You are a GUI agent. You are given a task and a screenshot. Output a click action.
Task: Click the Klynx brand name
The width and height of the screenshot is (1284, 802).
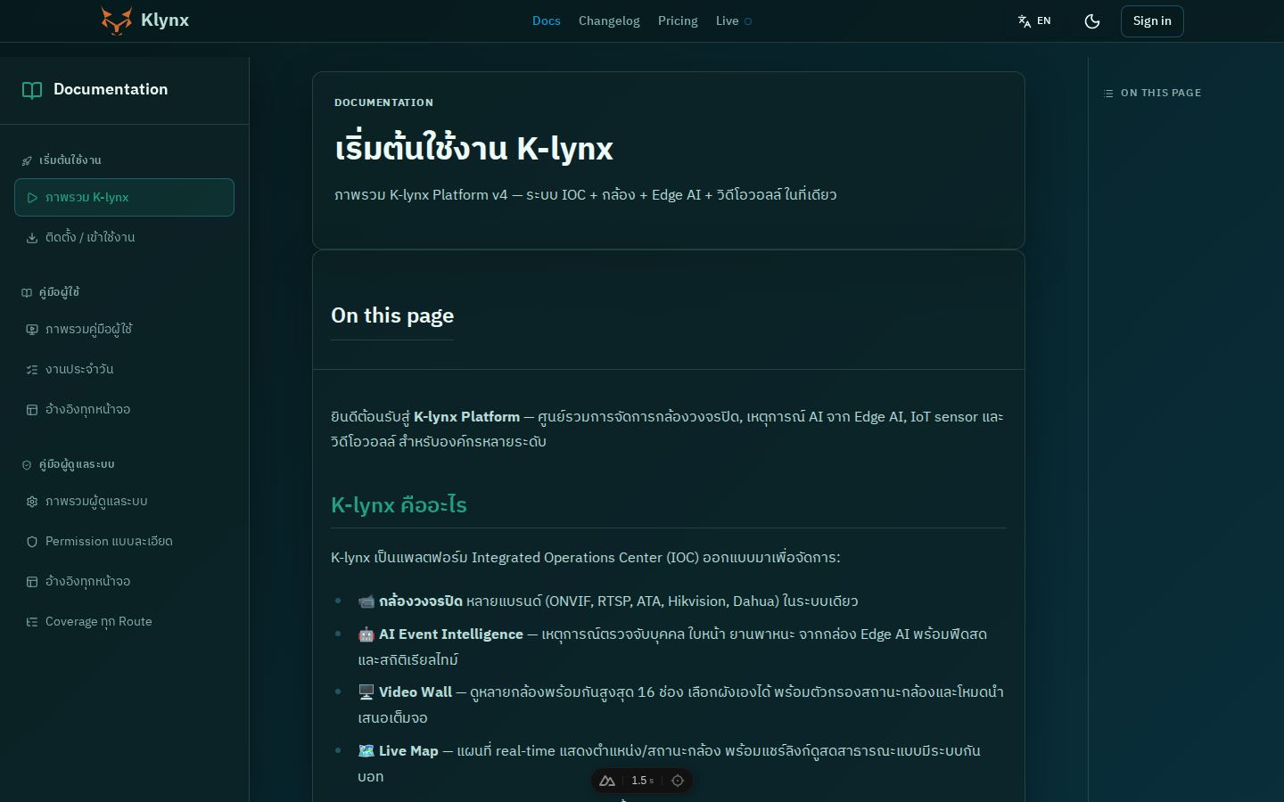coord(165,20)
